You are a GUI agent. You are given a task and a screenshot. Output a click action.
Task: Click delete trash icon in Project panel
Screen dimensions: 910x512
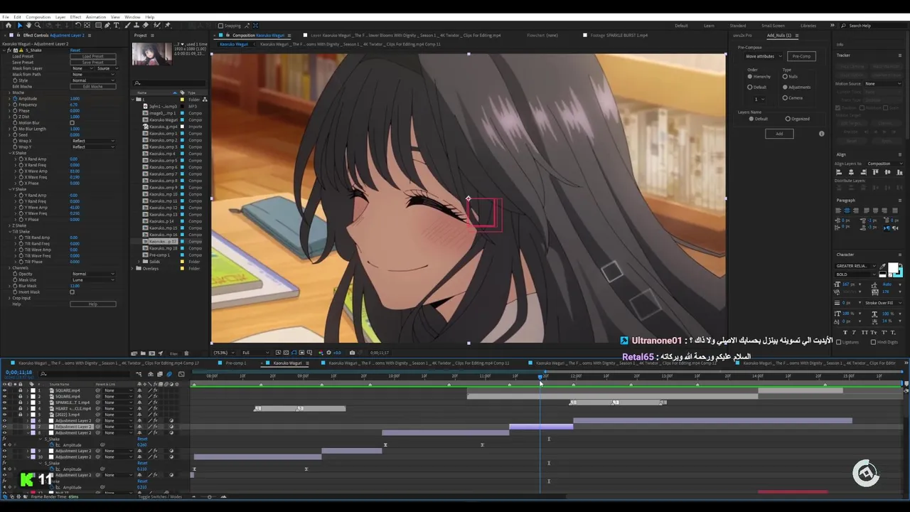tap(186, 353)
